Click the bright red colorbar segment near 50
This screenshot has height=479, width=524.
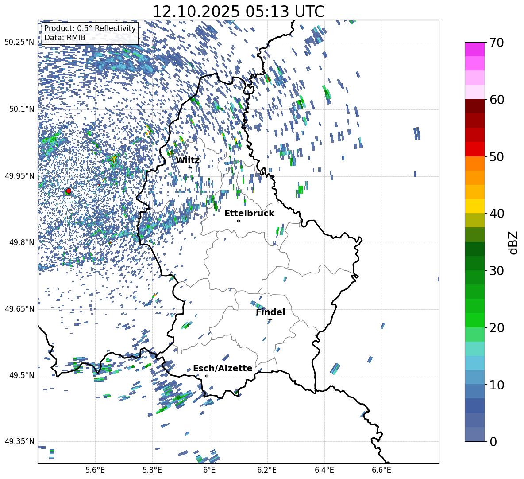point(474,149)
